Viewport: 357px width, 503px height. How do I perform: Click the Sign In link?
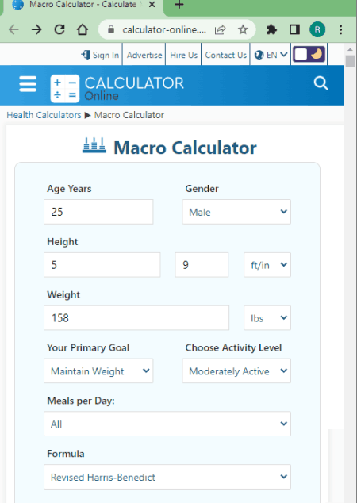pyautogui.click(x=100, y=55)
